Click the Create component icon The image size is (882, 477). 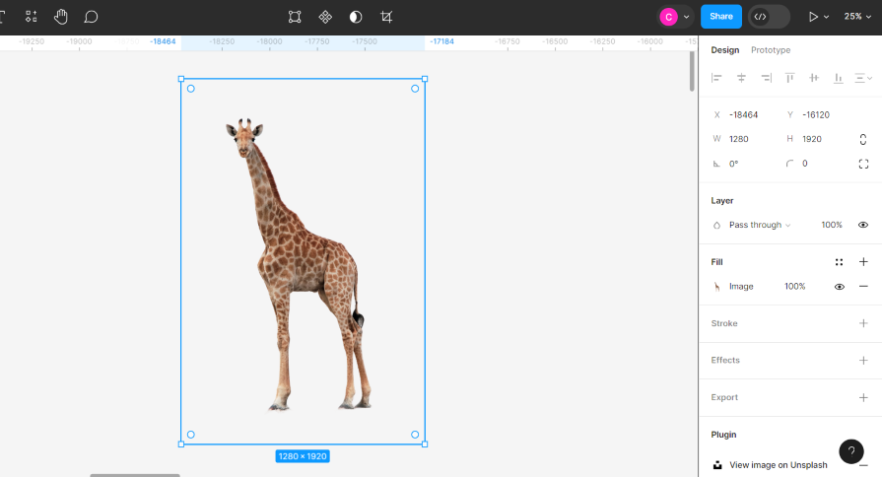tap(325, 17)
